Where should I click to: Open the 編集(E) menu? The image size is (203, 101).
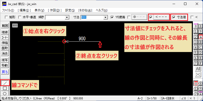pos(24,10)
